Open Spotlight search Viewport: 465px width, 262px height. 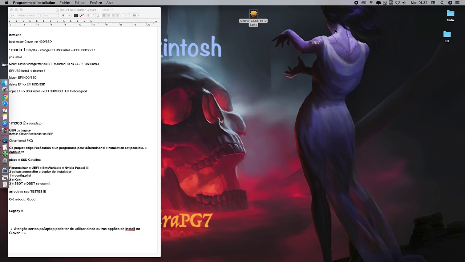pyautogui.click(x=442, y=3)
